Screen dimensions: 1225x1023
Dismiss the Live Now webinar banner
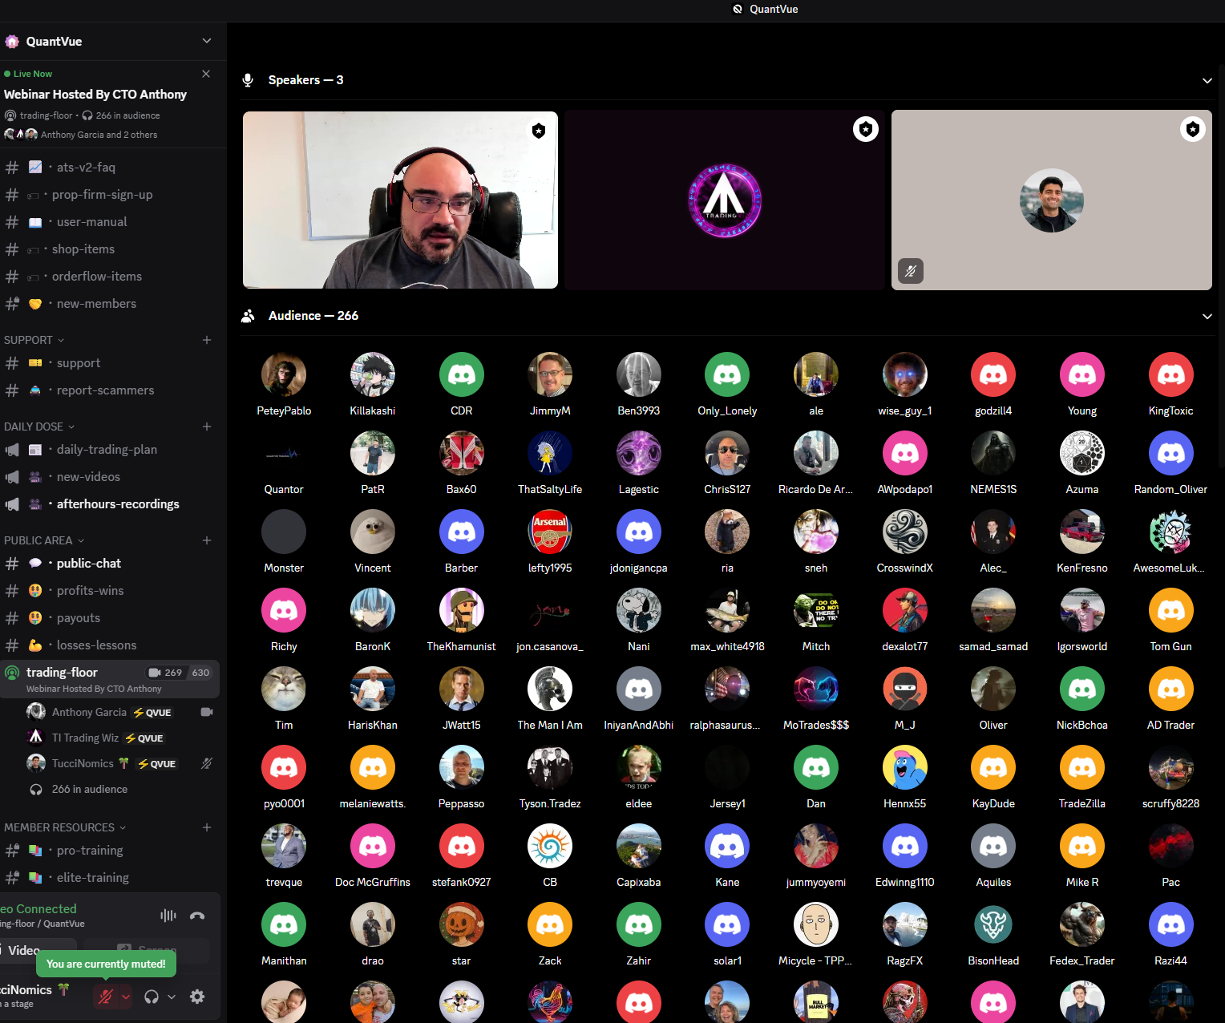click(x=206, y=74)
